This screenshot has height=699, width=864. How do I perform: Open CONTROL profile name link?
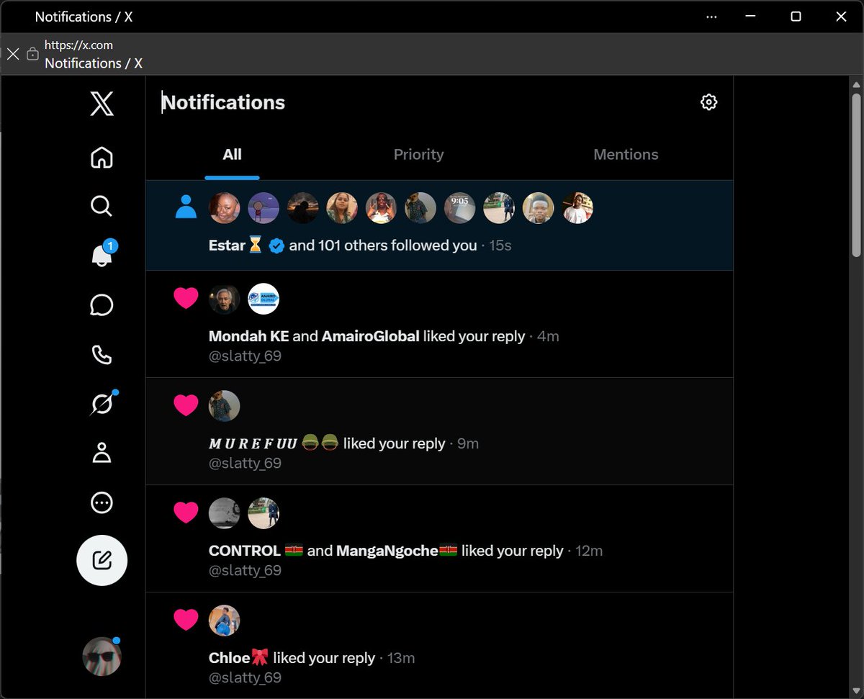pos(244,551)
